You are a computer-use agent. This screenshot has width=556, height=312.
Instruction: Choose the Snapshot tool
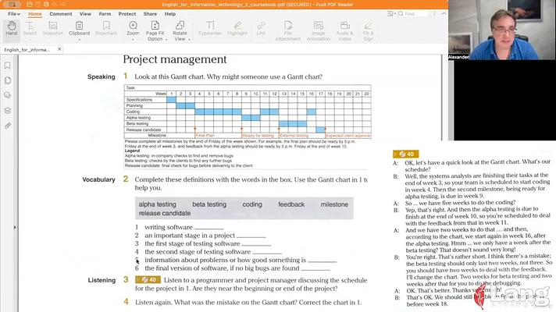pyautogui.click(x=52, y=28)
